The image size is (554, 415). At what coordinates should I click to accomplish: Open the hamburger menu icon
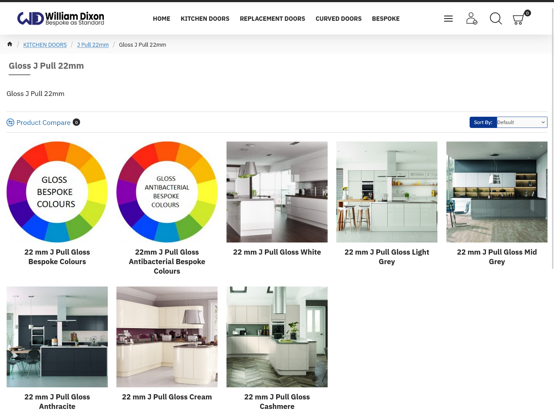[448, 19]
